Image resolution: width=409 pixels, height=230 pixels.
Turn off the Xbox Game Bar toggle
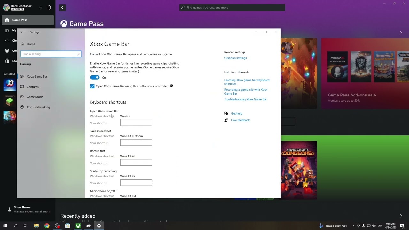coord(95,77)
